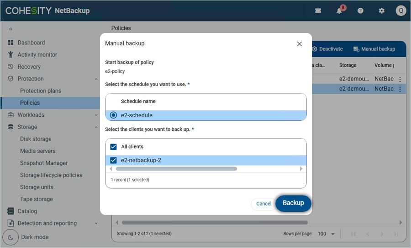Go to Protection plans menu item
The height and width of the screenshot is (248, 411).
click(x=41, y=91)
